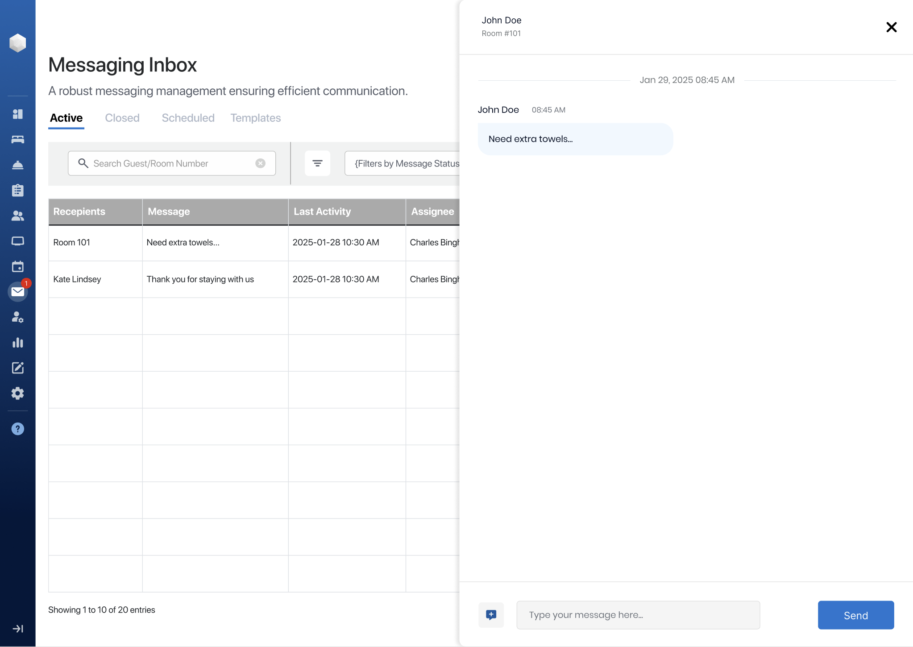
Task: Send the chat message
Action: click(x=856, y=615)
